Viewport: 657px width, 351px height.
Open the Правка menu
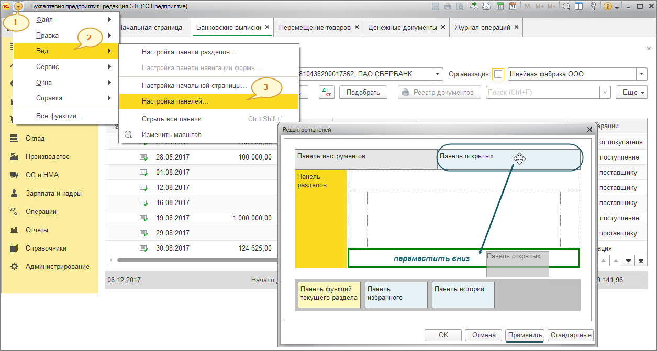pyautogui.click(x=66, y=35)
